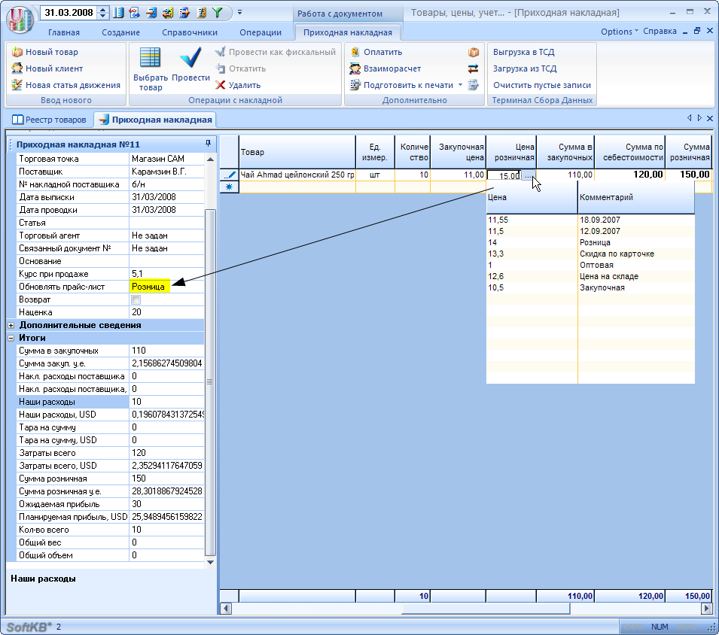Click the new row asterisk marker

point(230,187)
